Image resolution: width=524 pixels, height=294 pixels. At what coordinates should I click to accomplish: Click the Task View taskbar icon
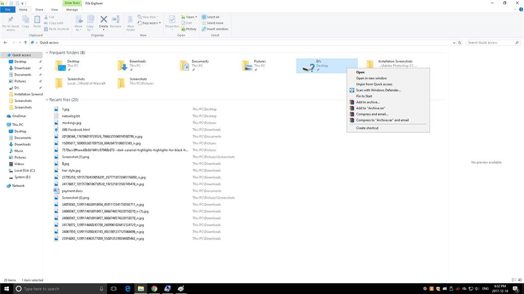click(114, 289)
